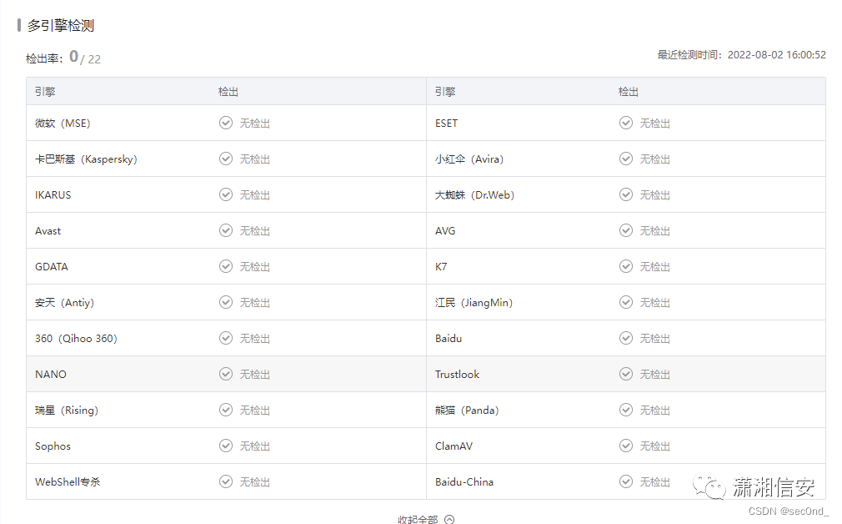Click the check icon in the 小红伞 (Avira) row
This screenshot has height=524, width=842.
coord(626,159)
